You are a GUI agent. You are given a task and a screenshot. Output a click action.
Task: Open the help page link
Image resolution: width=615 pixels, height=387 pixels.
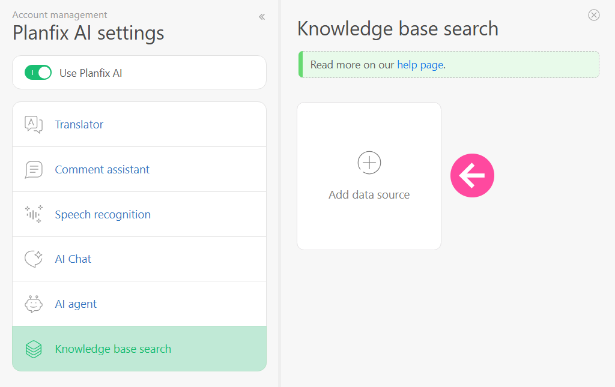pyautogui.click(x=420, y=65)
